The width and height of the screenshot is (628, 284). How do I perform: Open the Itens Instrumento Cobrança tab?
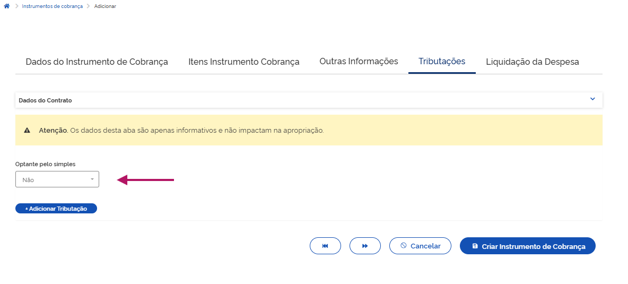point(243,62)
